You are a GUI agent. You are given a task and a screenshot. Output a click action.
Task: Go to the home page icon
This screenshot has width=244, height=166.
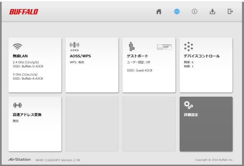pyautogui.click(x=159, y=12)
